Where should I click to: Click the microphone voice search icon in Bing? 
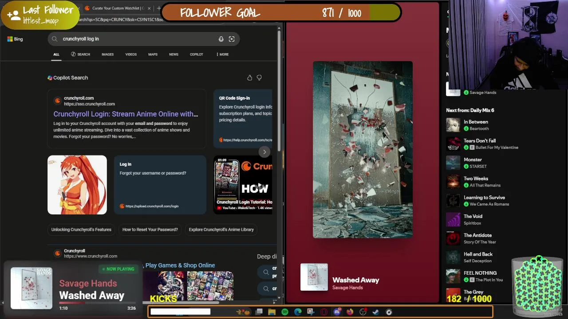pyautogui.click(x=221, y=39)
